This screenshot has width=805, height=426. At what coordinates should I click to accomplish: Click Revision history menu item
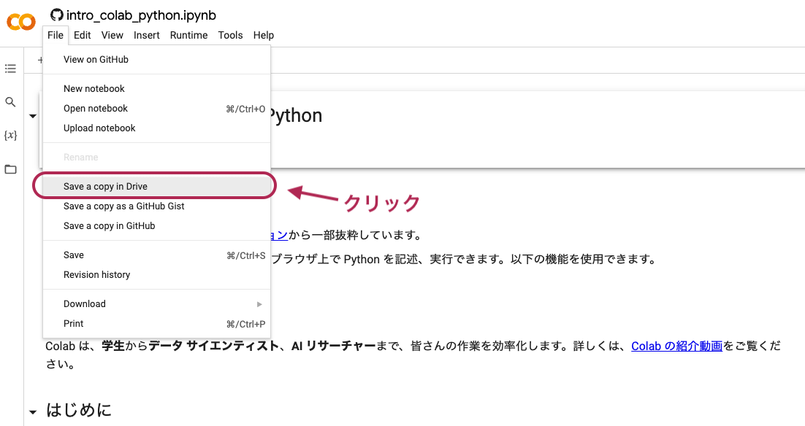point(96,275)
